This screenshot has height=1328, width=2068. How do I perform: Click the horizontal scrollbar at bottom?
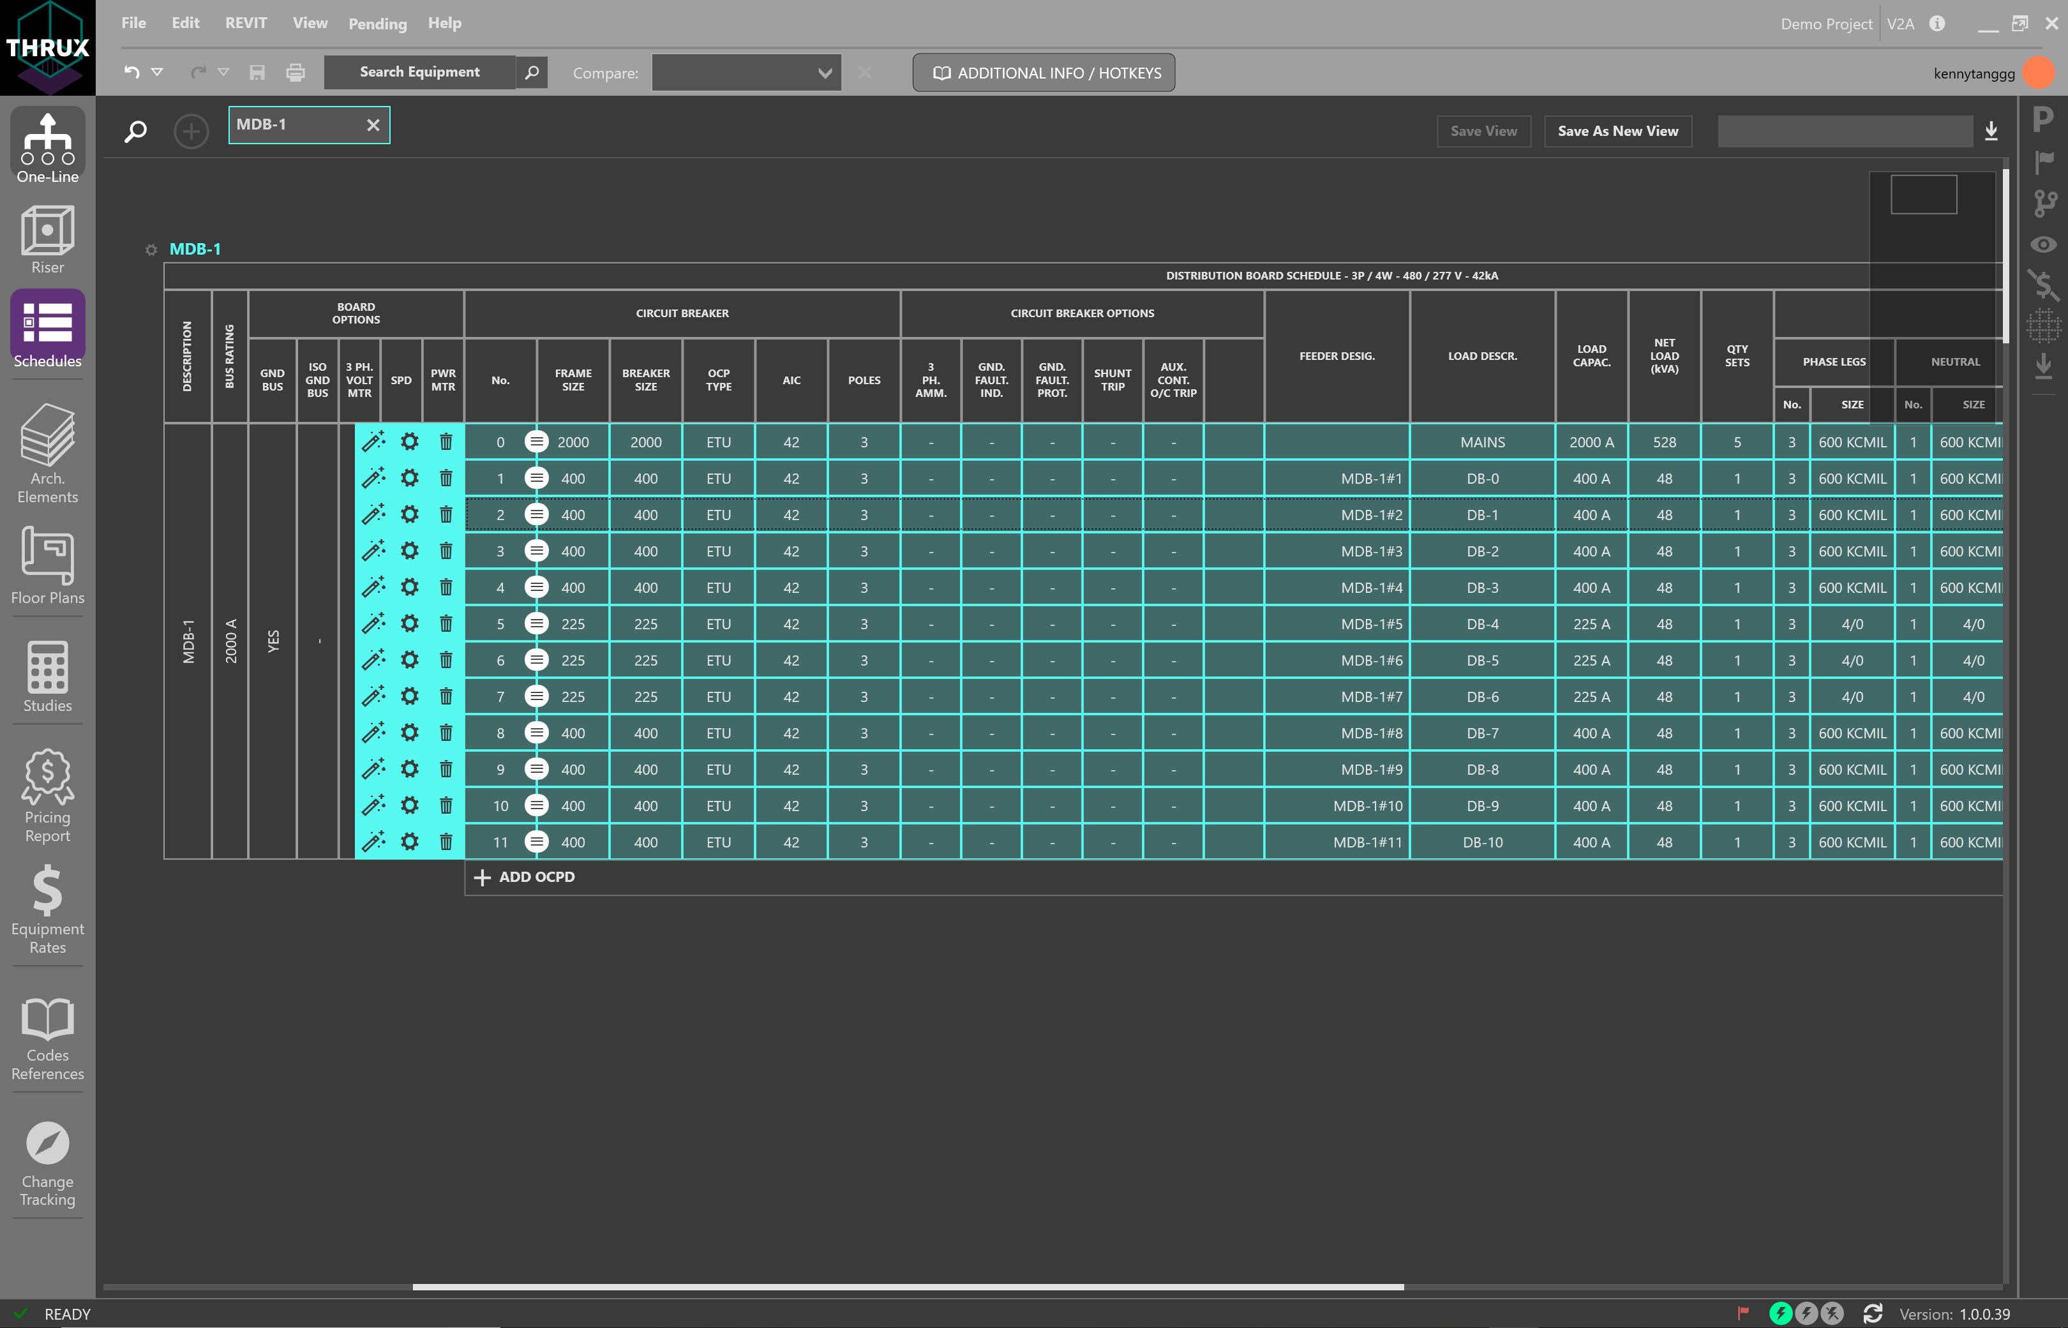[x=907, y=1287]
